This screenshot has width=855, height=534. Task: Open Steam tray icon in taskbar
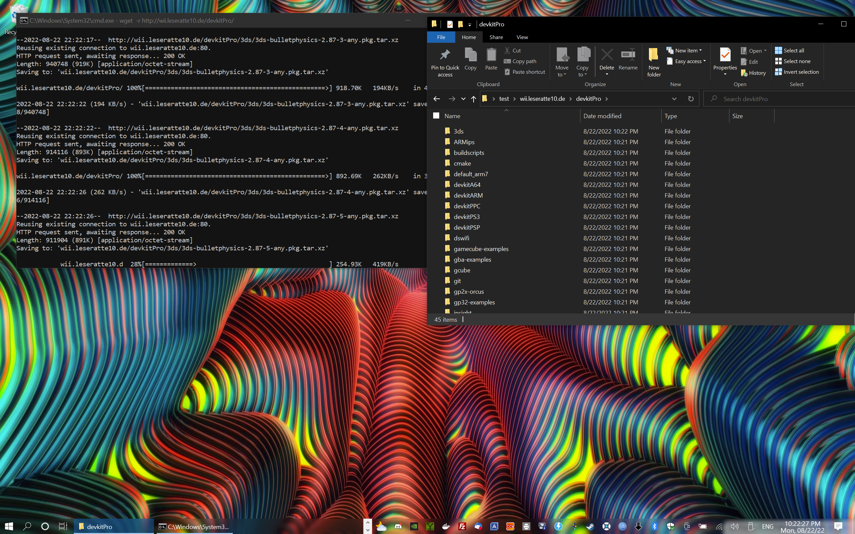point(590,527)
